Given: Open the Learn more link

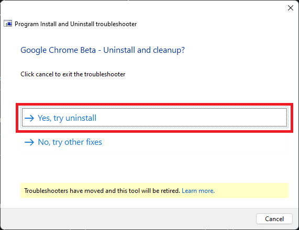Looking at the screenshot, I should click(x=198, y=191).
